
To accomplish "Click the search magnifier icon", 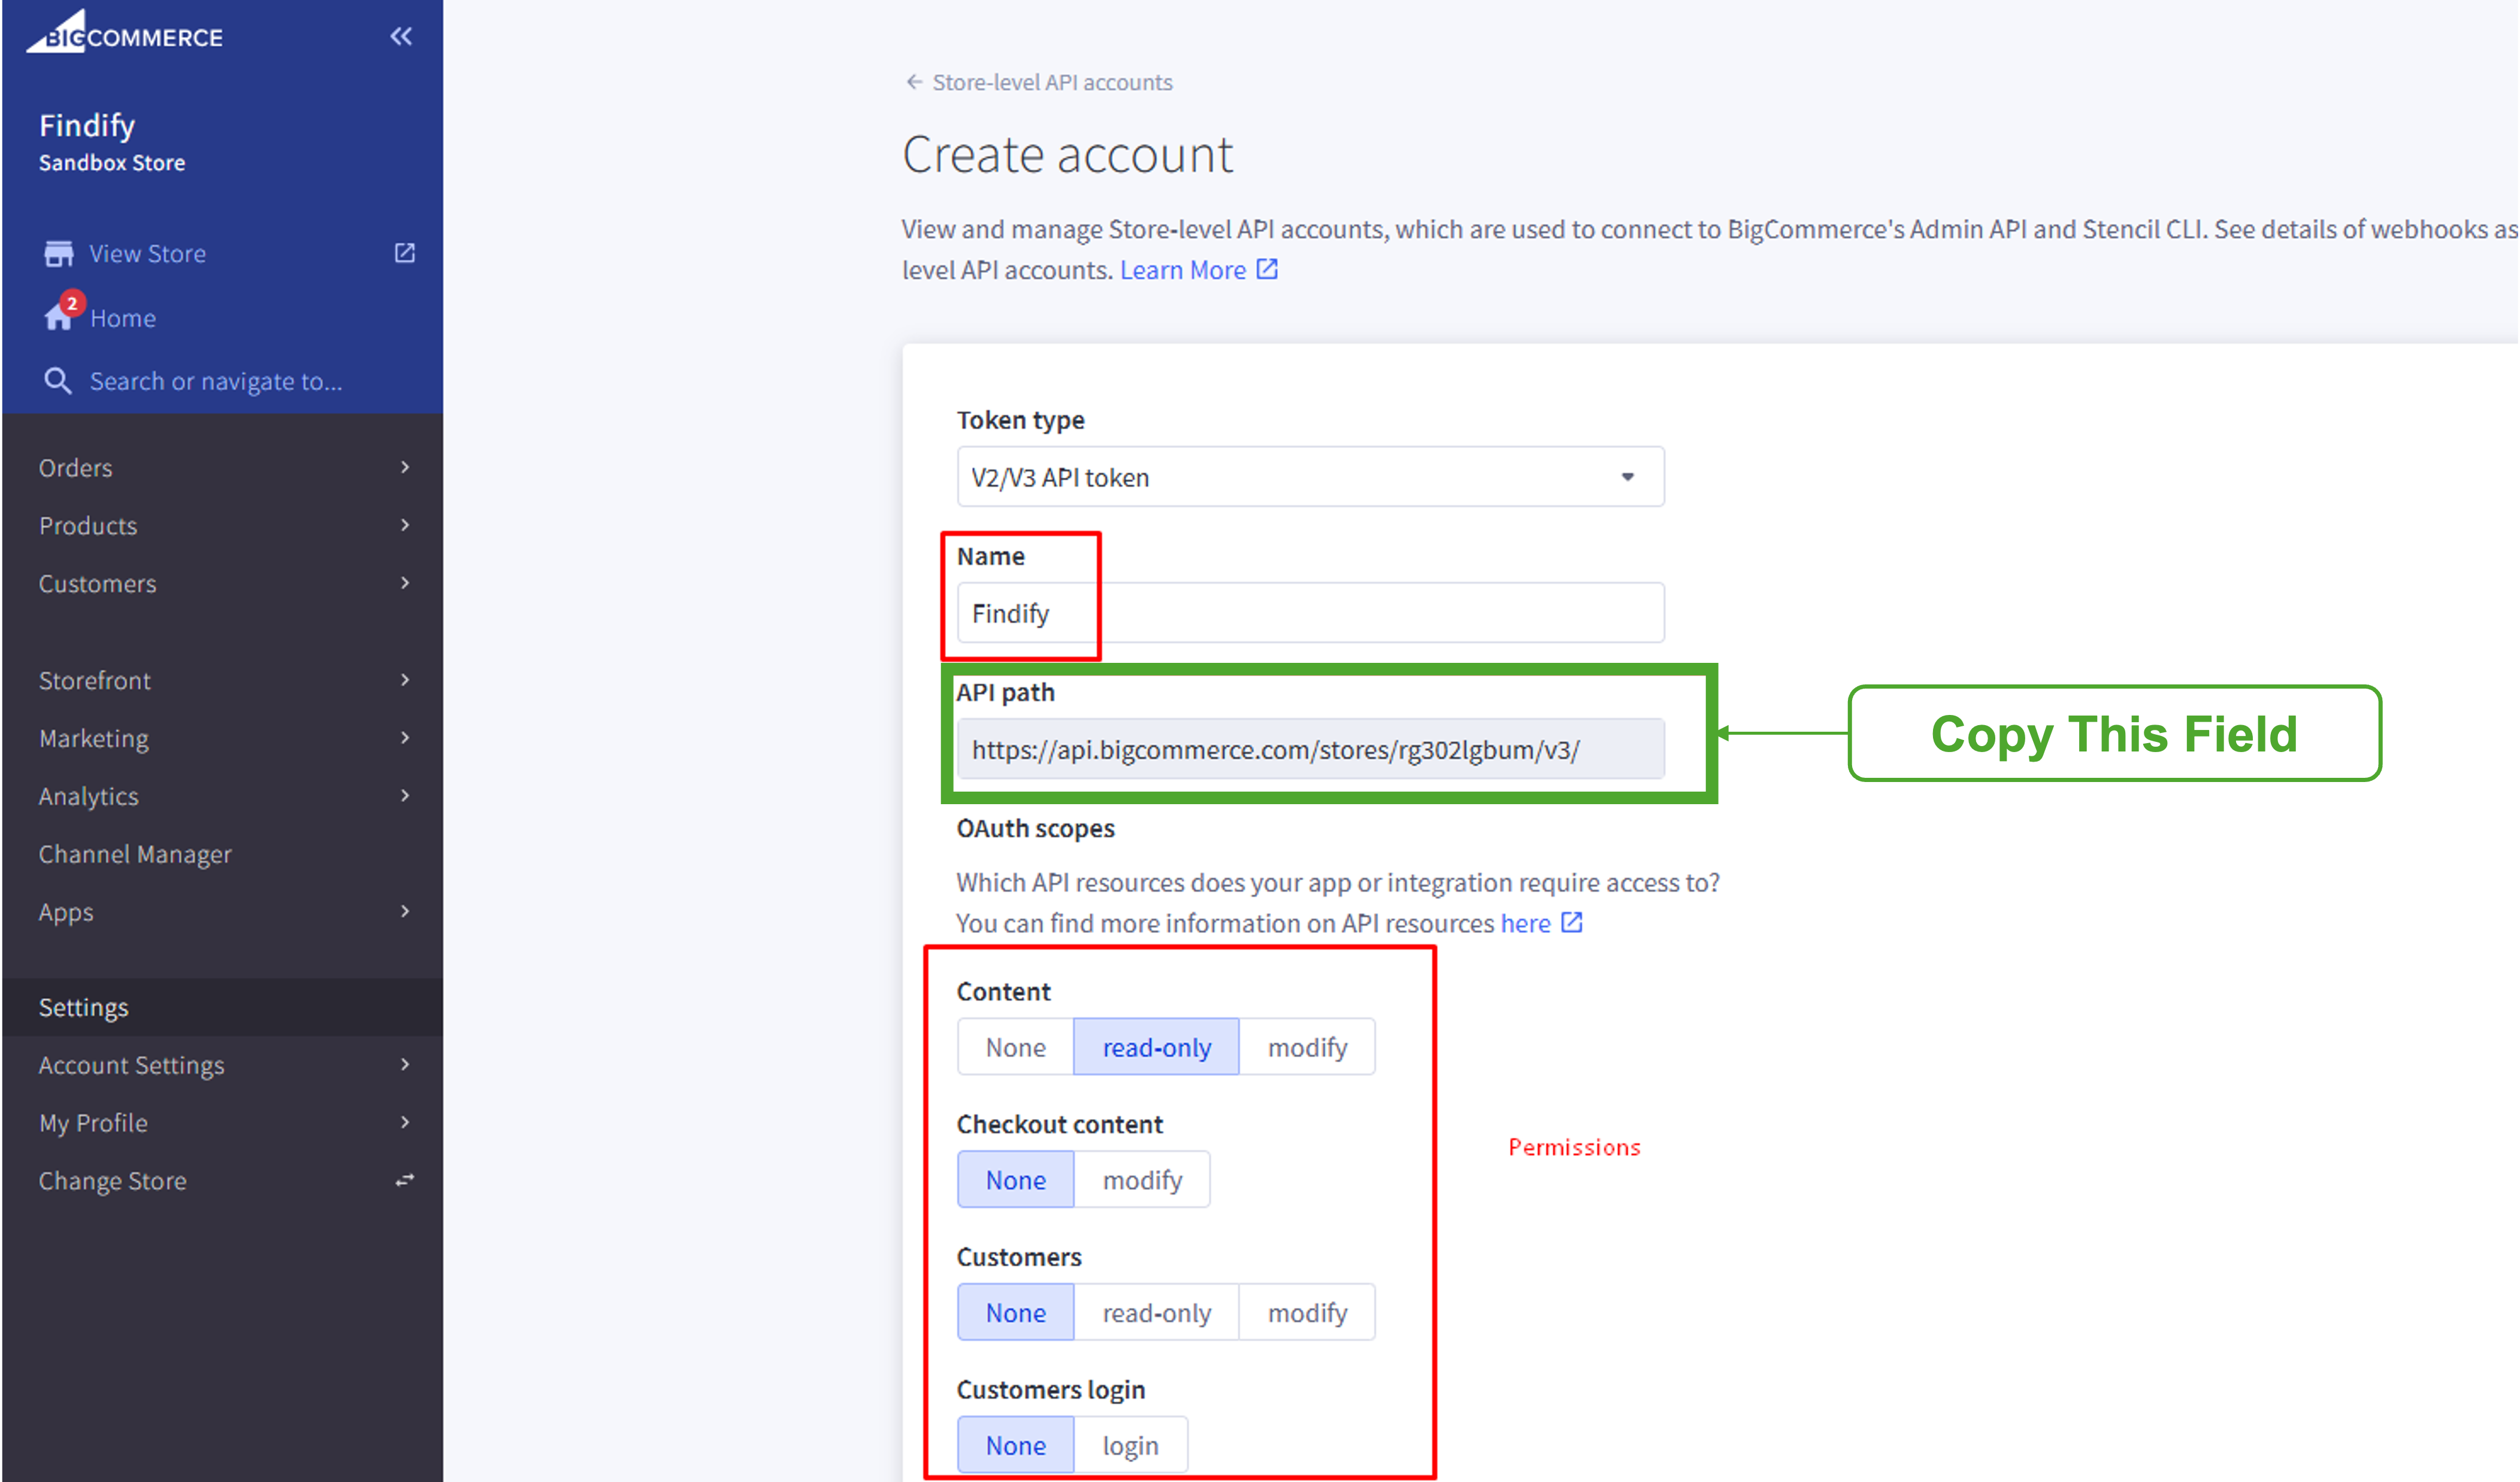I will click(x=58, y=381).
